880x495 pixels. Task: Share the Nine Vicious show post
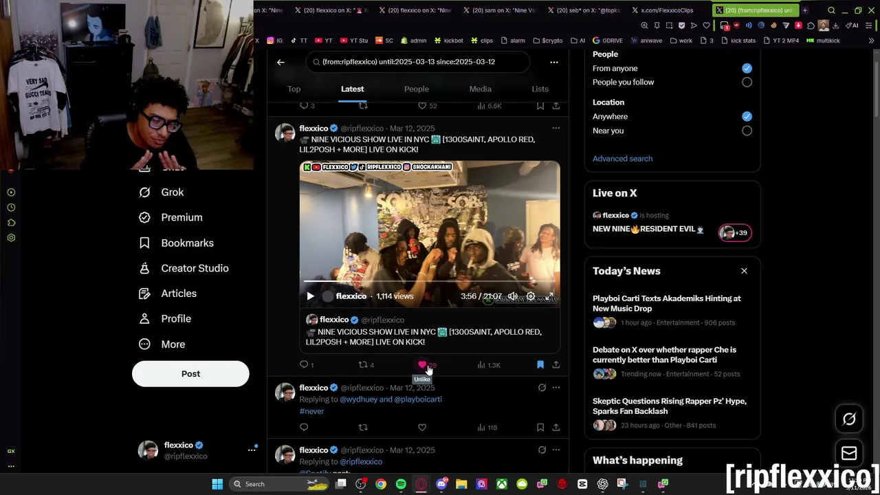tap(555, 364)
